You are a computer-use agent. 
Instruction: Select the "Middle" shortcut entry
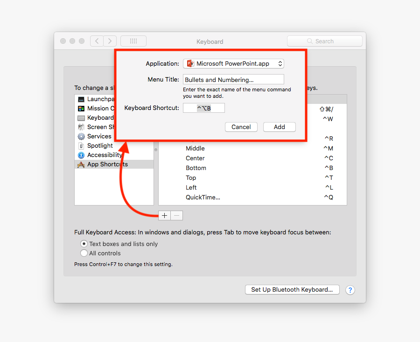pos(195,148)
